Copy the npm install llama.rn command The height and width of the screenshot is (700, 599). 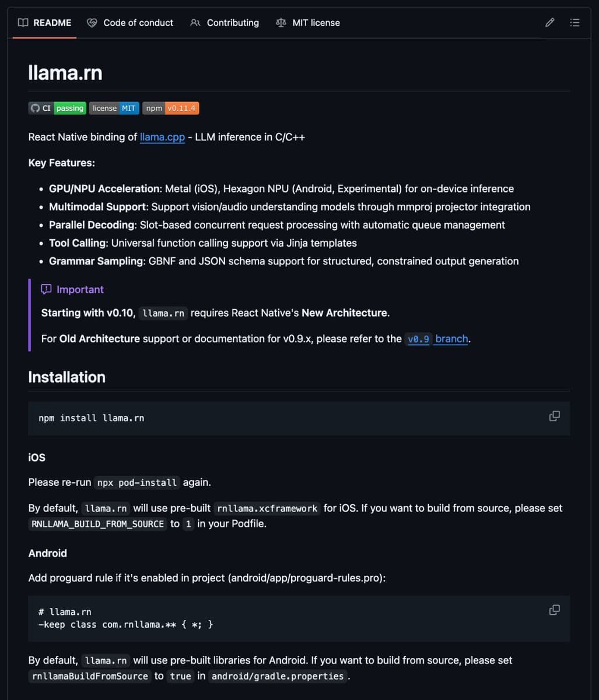click(x=554, y=416)
